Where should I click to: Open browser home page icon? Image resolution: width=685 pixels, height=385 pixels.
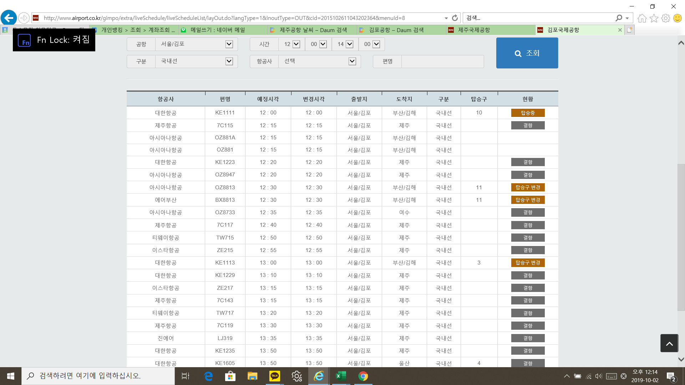tap(642, 18)
